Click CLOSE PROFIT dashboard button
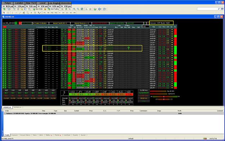 pos(144,93)
